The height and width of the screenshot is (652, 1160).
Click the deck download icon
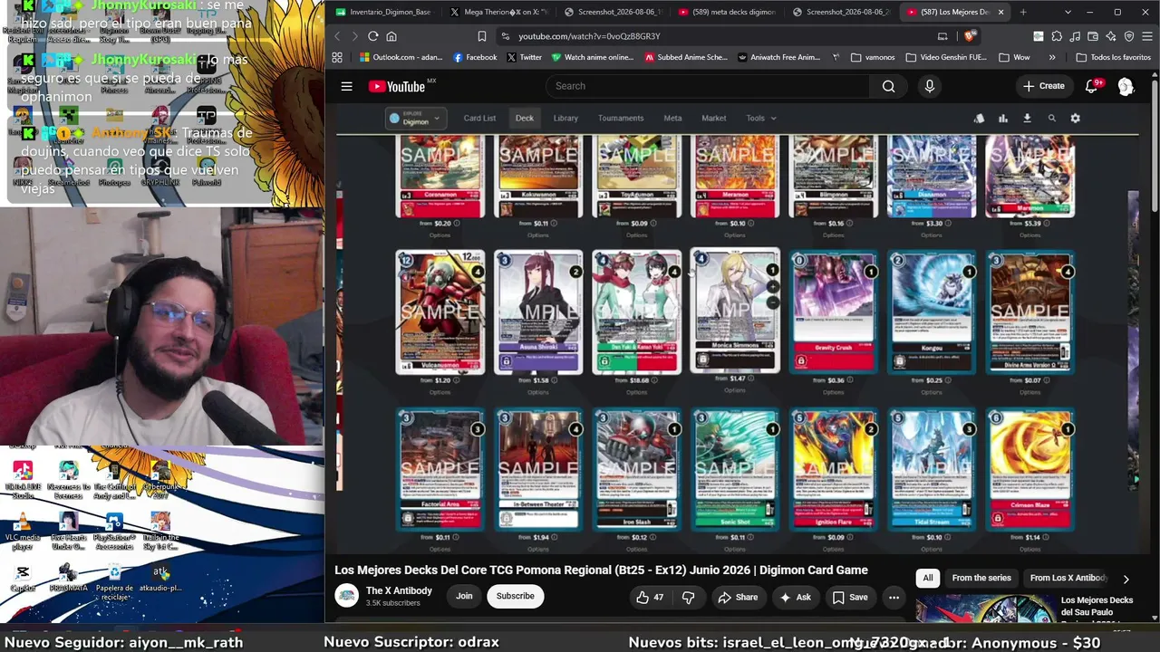click(1027, 119)
